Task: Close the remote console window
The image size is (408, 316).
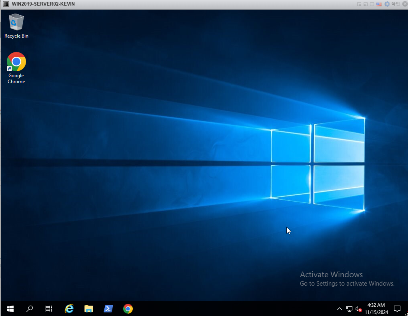Action: click(405, 4)
